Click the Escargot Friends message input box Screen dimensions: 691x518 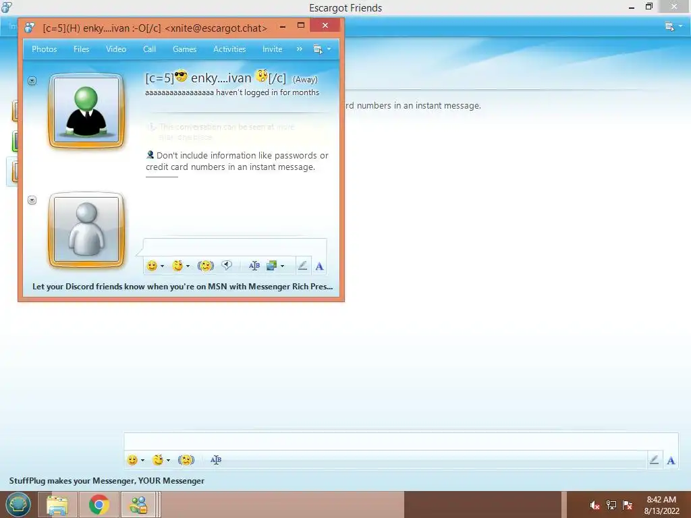(x=401, y=441)
